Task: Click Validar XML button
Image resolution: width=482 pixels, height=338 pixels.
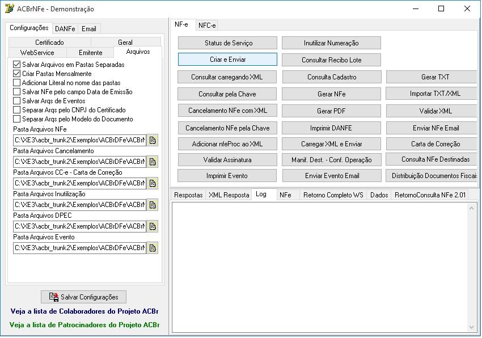Action: coord(432,111)
